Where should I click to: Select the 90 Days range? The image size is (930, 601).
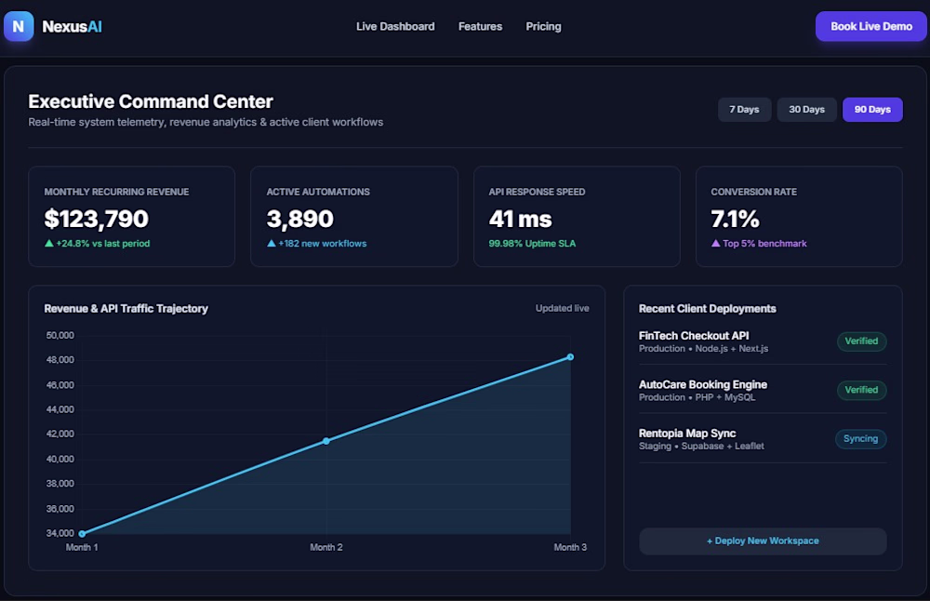tap(872, 109)
